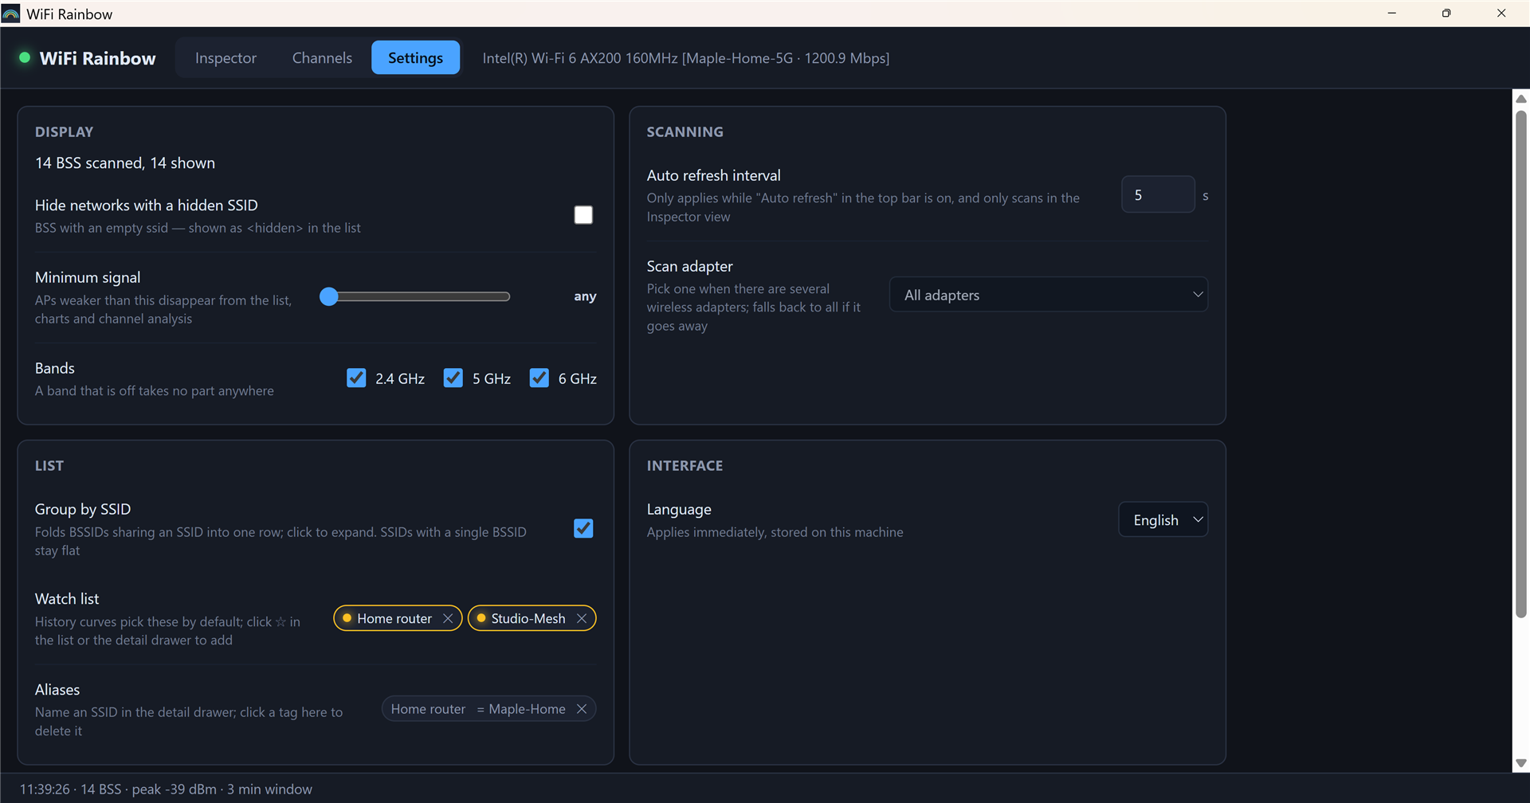This screenshot has height=803, width=1530.
Task: Open the Scan adapter dropdown
Action: (1049, 295)
